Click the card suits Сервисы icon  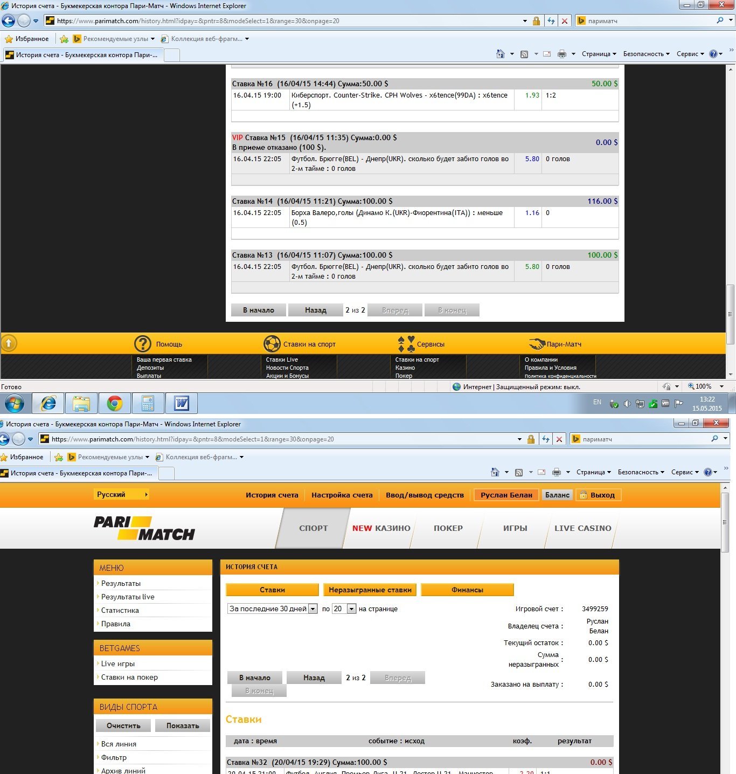[x=406, y=344]
